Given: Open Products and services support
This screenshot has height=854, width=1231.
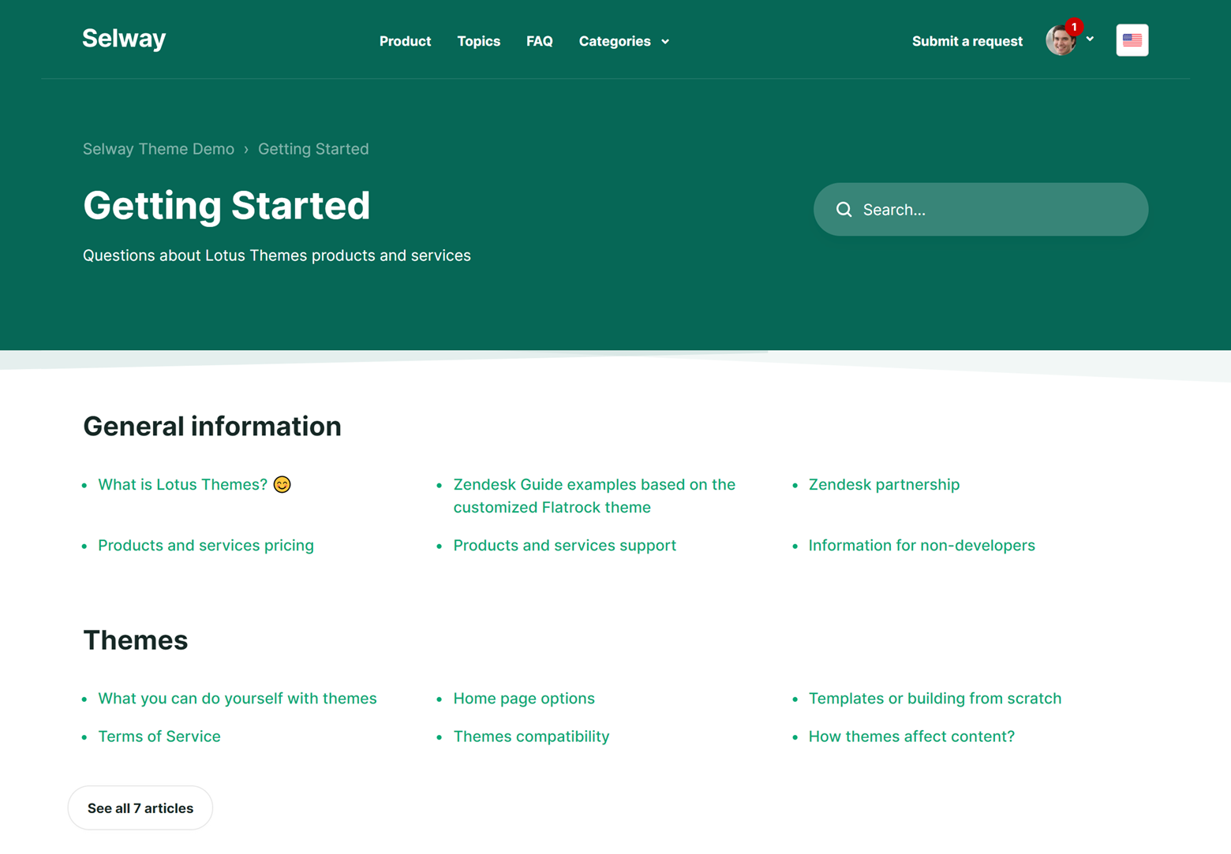Looking at the screenshot, I should pos(564,546).
